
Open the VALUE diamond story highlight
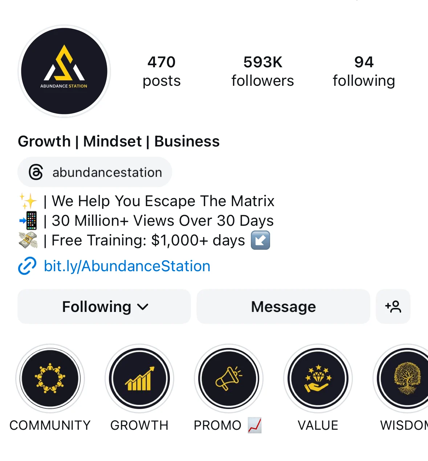318,378
